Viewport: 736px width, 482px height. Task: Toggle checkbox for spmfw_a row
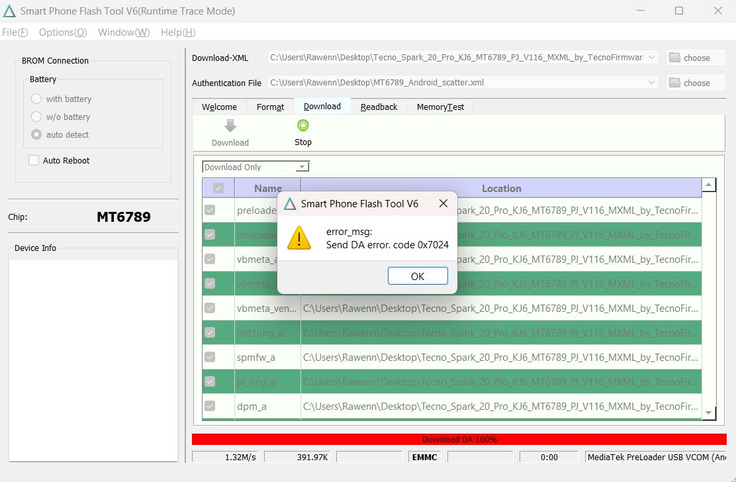(x=210, y=357)
